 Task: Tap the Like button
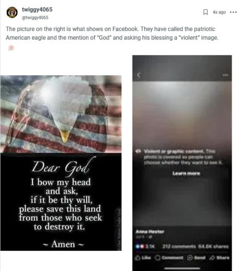(x=143, y=257)
